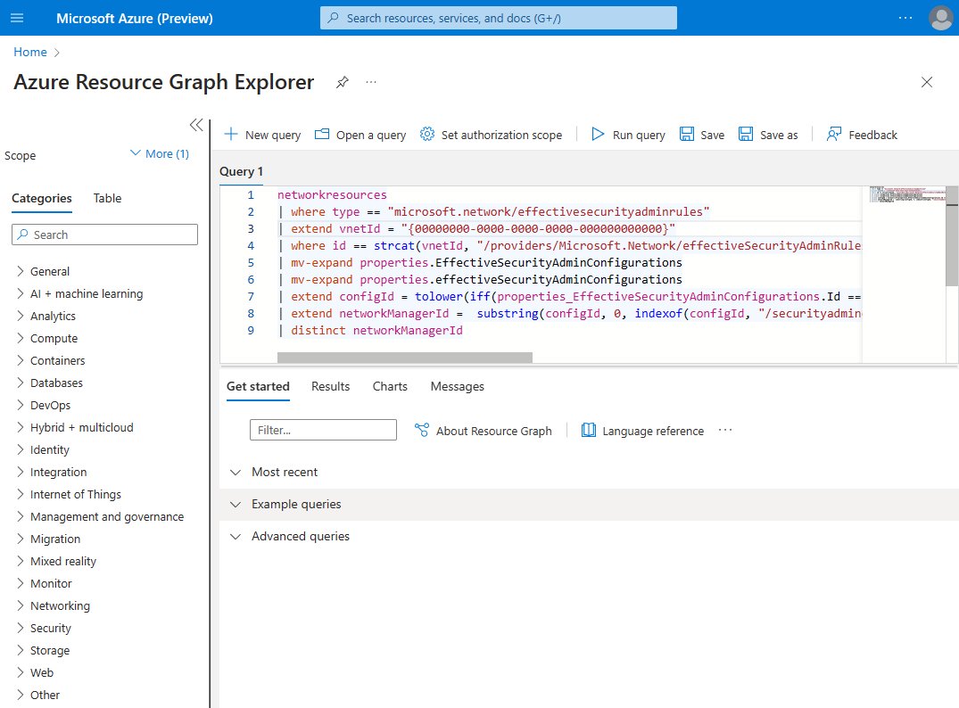Open the Table tab in sidebar

[x=107, y=198]
